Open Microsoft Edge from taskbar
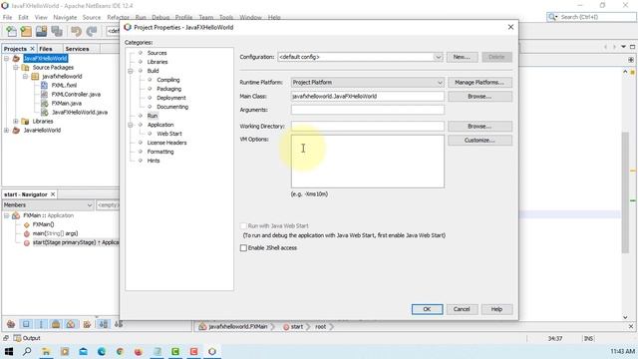638x359 pixels. click(102, 351)
